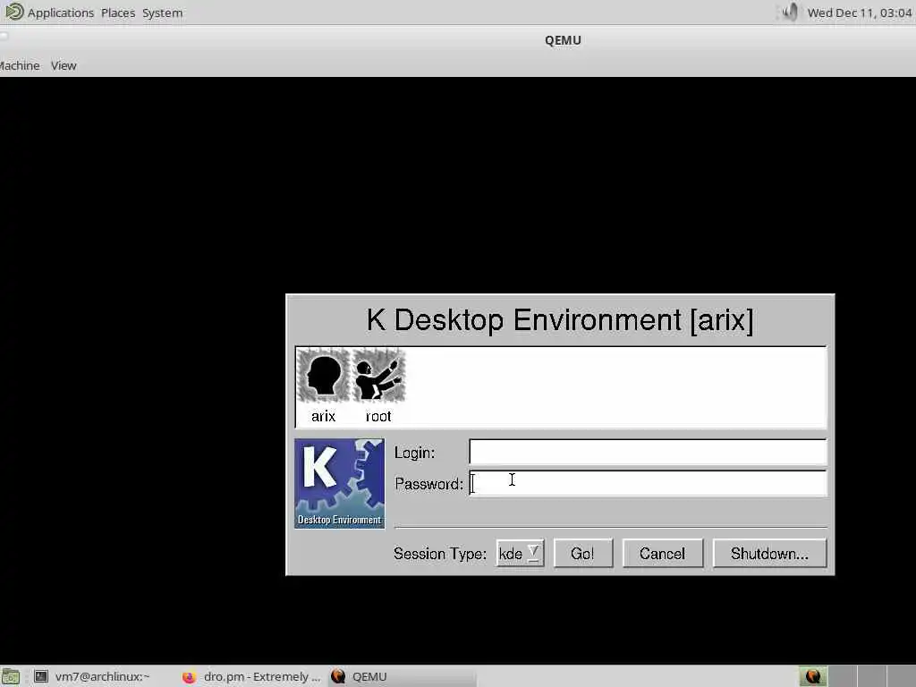Switch to QEMU taskbar entry

pyautogui.click(x=403, y=676)
